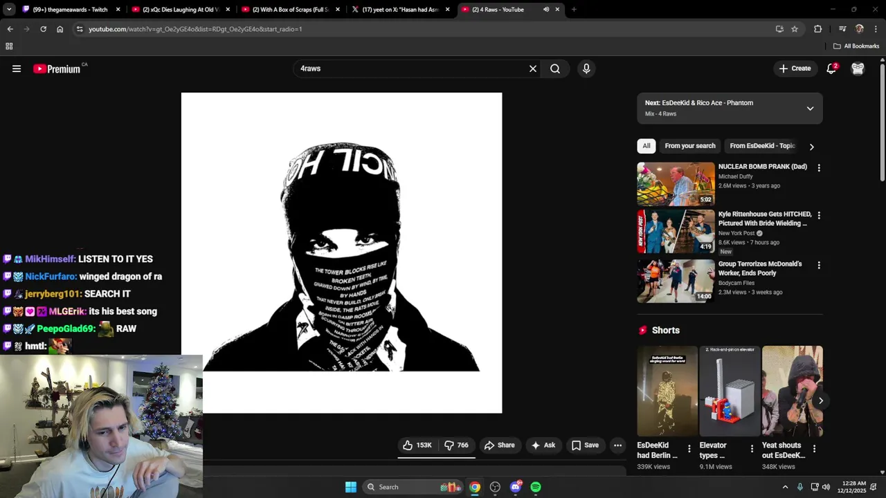Select From your search chip
This screenshot has height=498, width=886.
[690, 146]
